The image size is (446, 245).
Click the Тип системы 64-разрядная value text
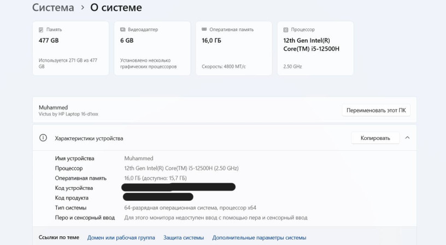[190, 208]
